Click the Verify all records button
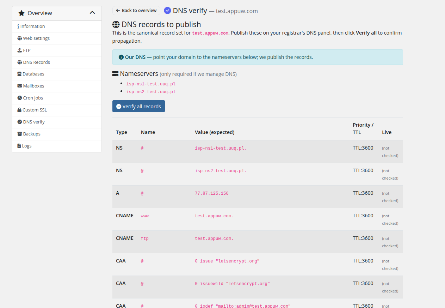 138,107
